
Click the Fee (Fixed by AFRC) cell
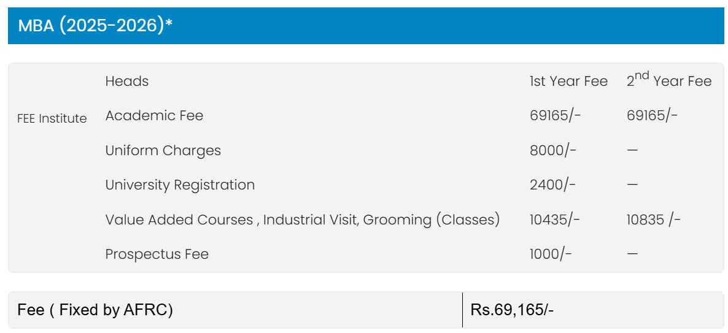235,310
